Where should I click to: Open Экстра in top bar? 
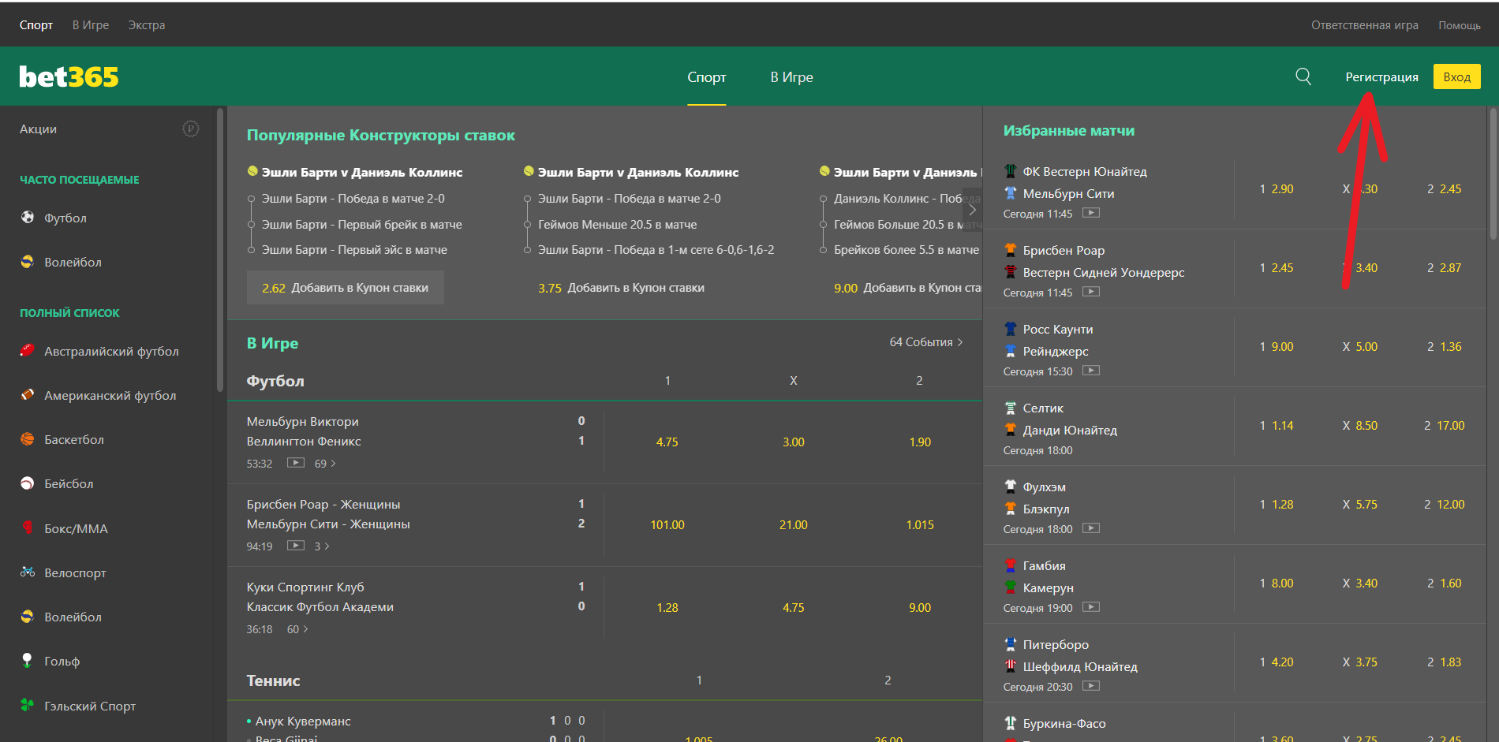147,25
